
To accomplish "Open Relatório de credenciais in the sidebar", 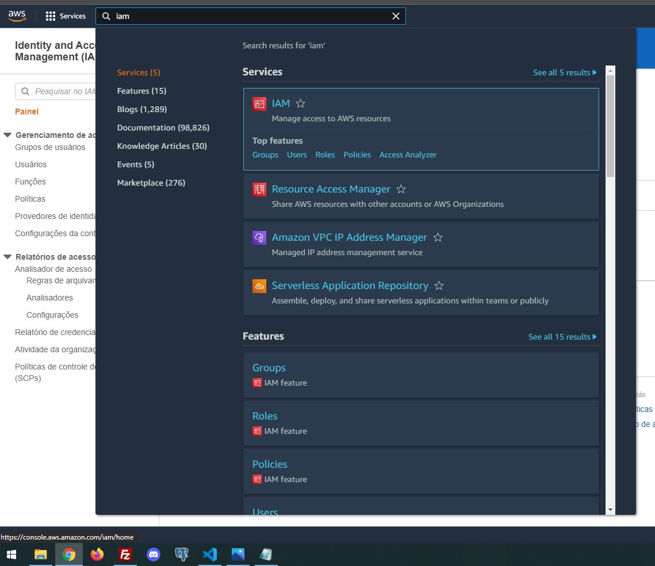I will coord(55,332).
